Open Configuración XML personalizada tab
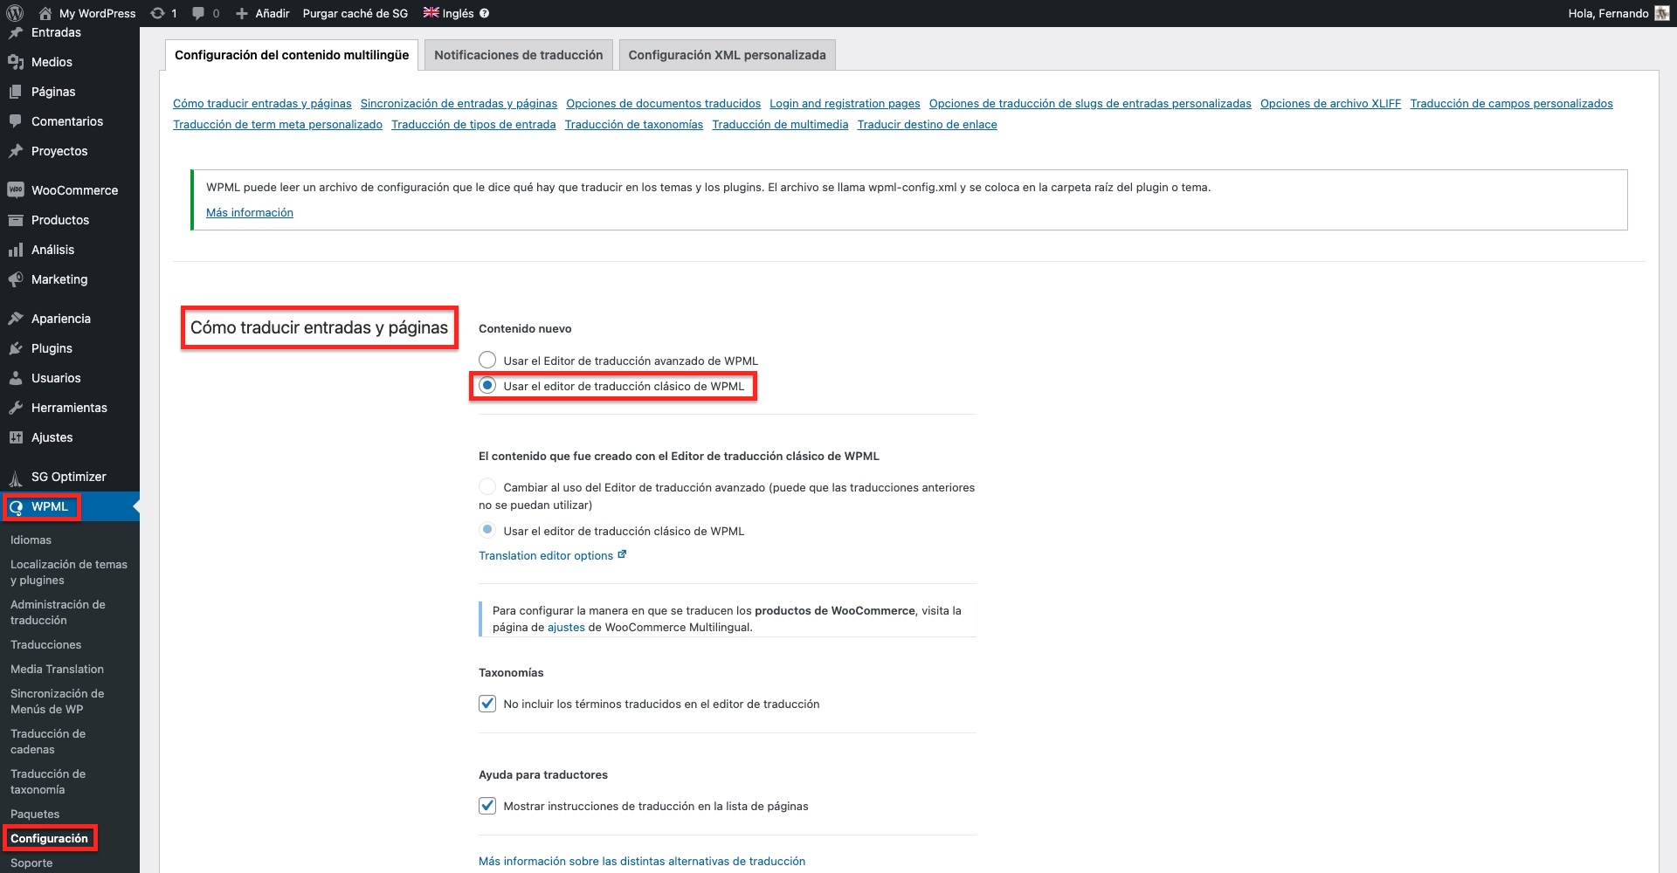Screen dimensions: 1677x873 (x=727, y=55)
